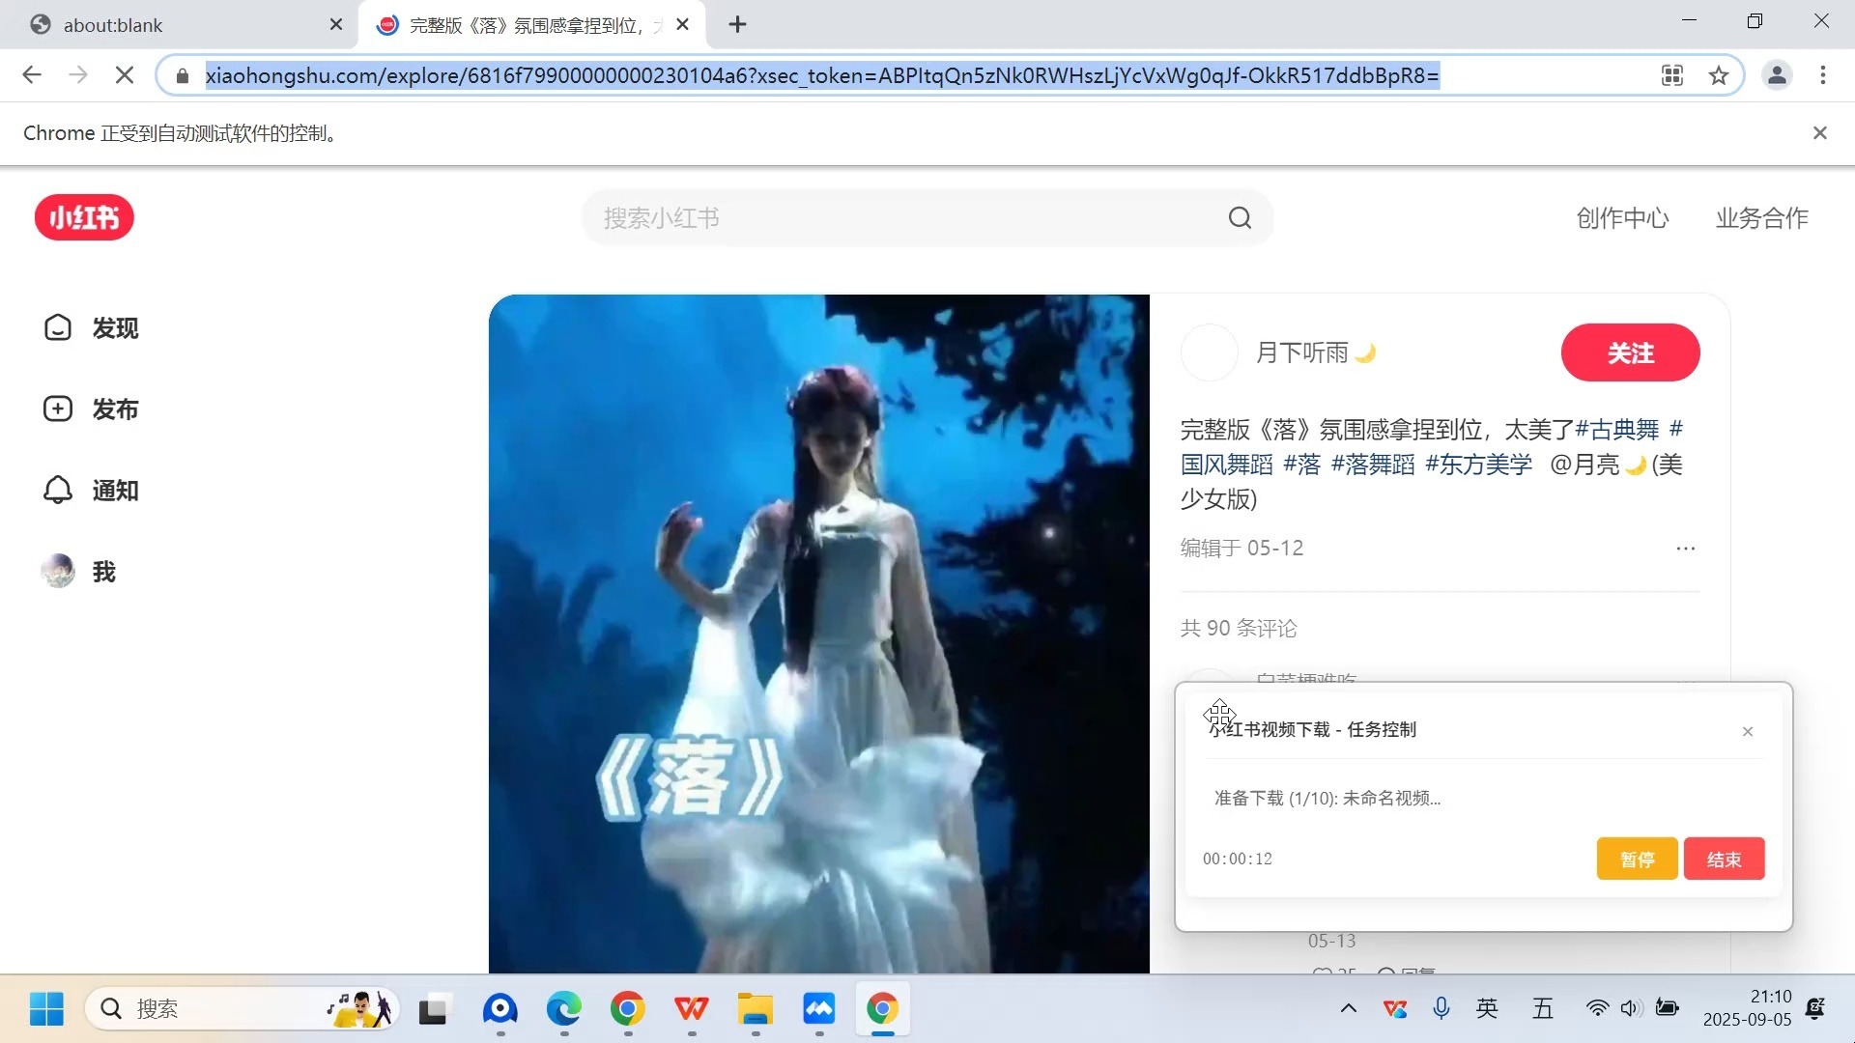
Task: Open a new browser tab
Action: tap(737, 25)
